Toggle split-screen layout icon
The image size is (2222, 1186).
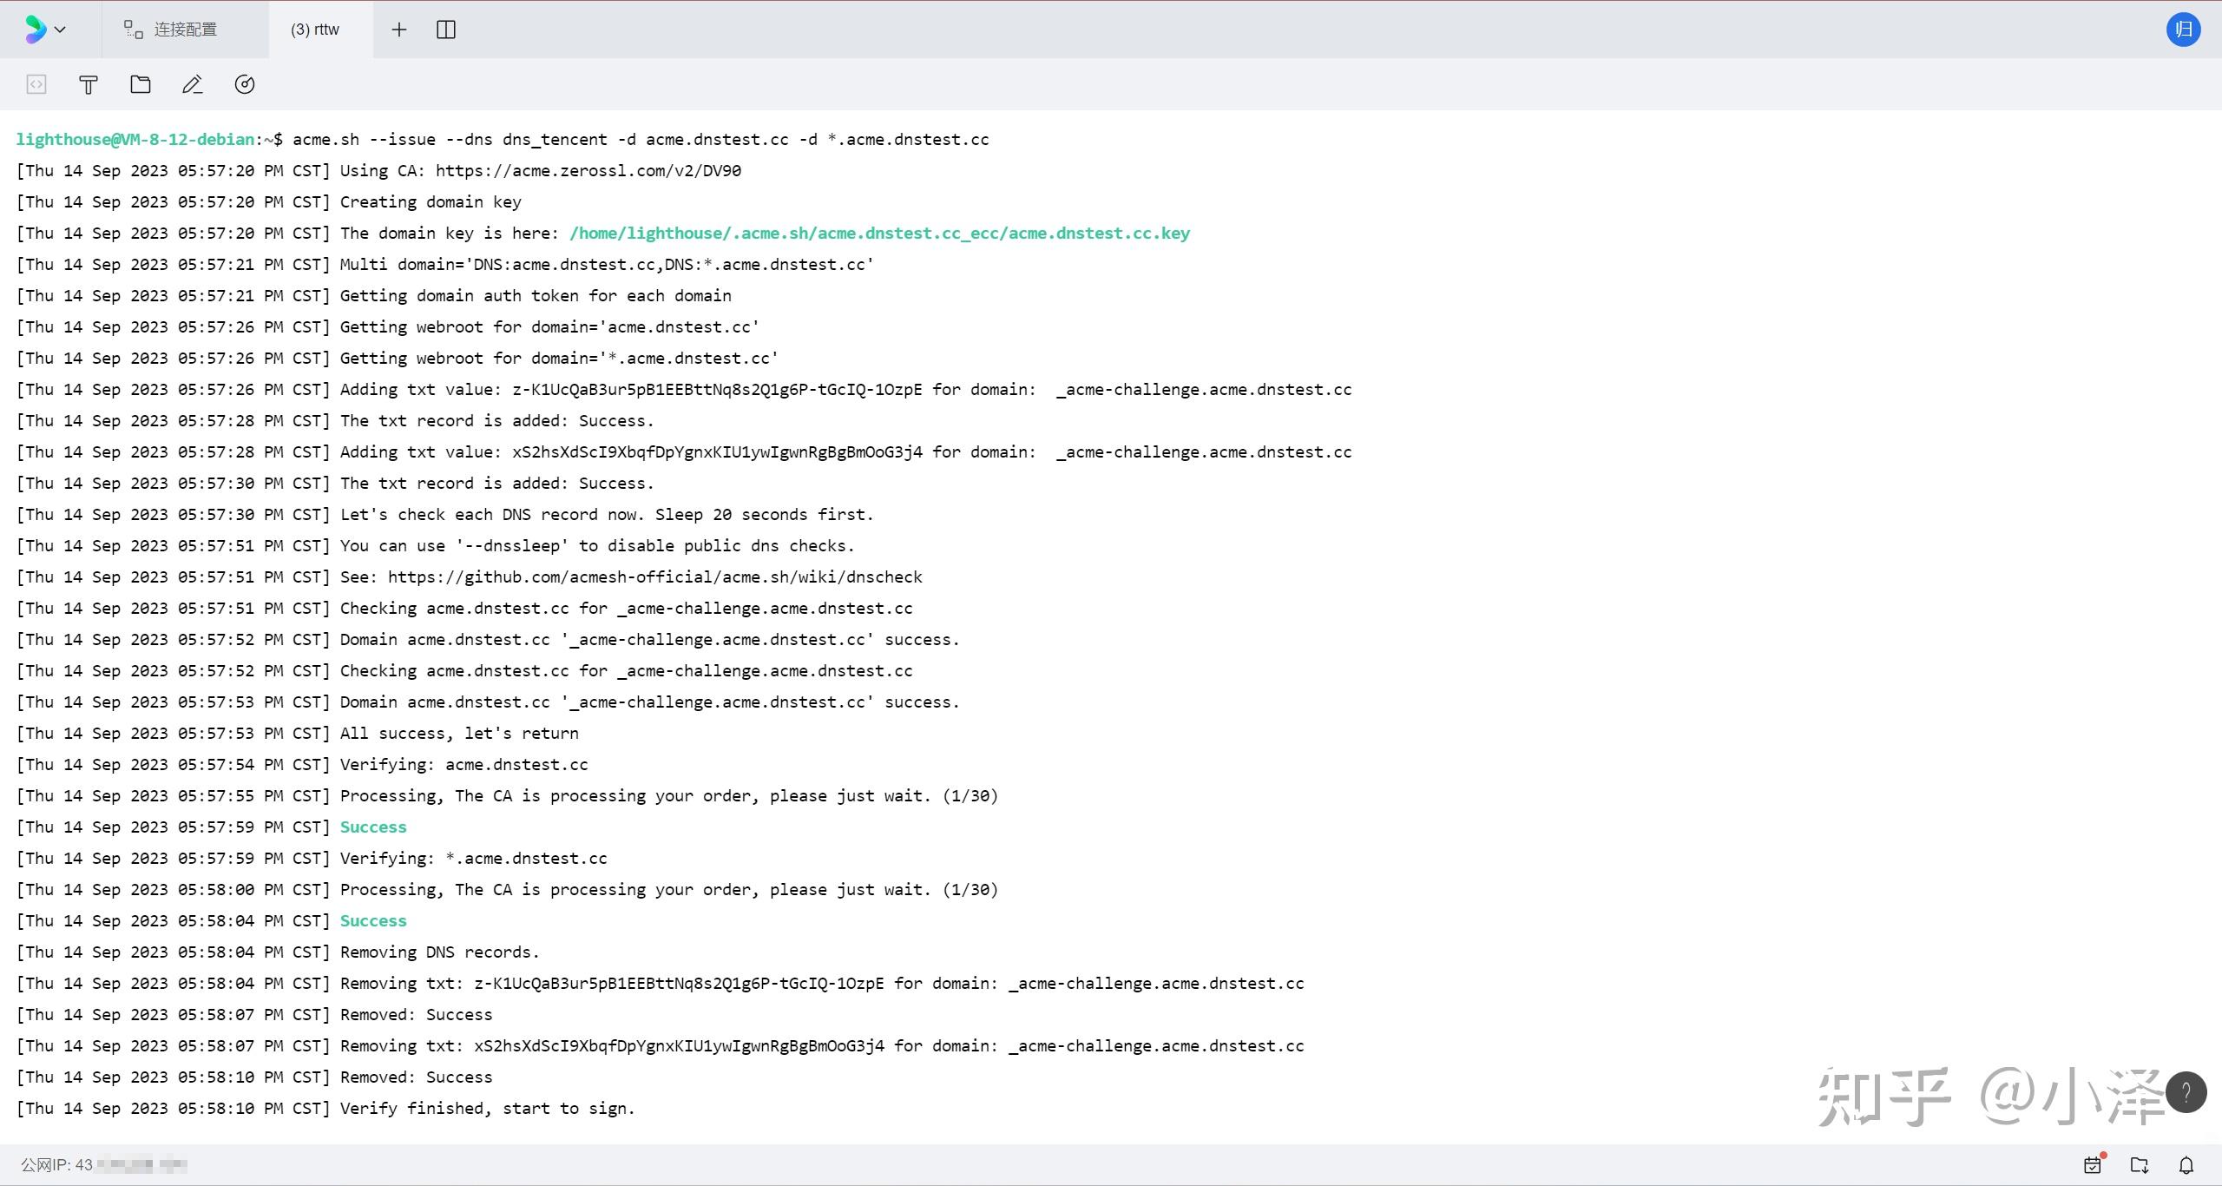point(446,30)
